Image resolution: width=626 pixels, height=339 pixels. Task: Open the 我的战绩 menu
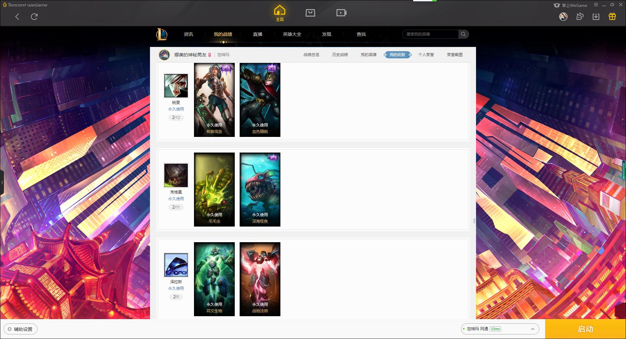223,34
